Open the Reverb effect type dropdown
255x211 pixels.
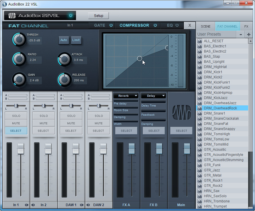click(x=126, y=96)
